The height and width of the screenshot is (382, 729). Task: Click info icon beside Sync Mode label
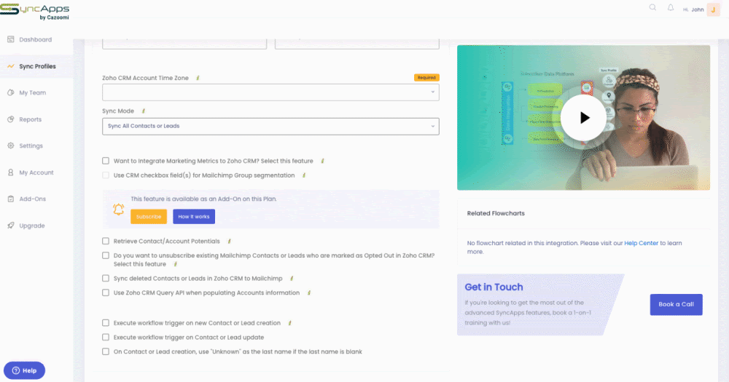pyautogui.click(x=143, y=111)
